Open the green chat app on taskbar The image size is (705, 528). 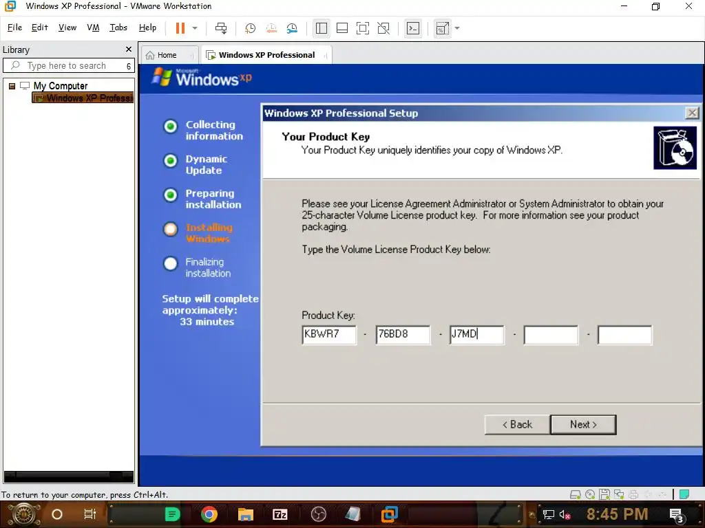(172, 514)
